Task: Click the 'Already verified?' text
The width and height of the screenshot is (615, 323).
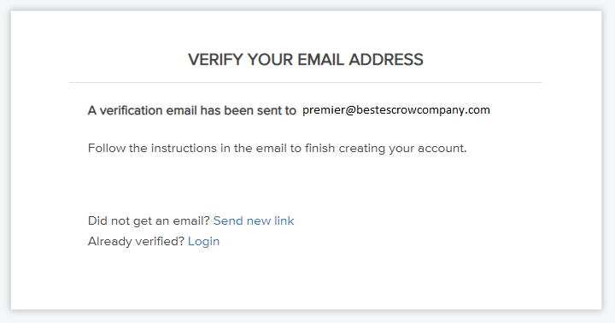Action: tap(136, 241)
